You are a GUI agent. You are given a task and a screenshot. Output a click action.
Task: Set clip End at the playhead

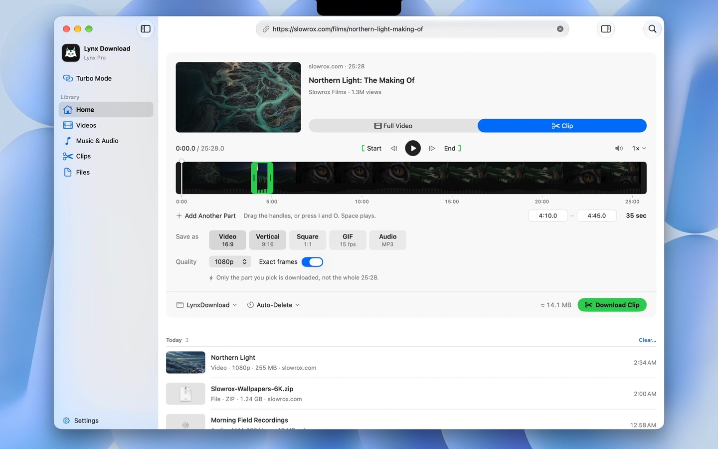(453, 148)
